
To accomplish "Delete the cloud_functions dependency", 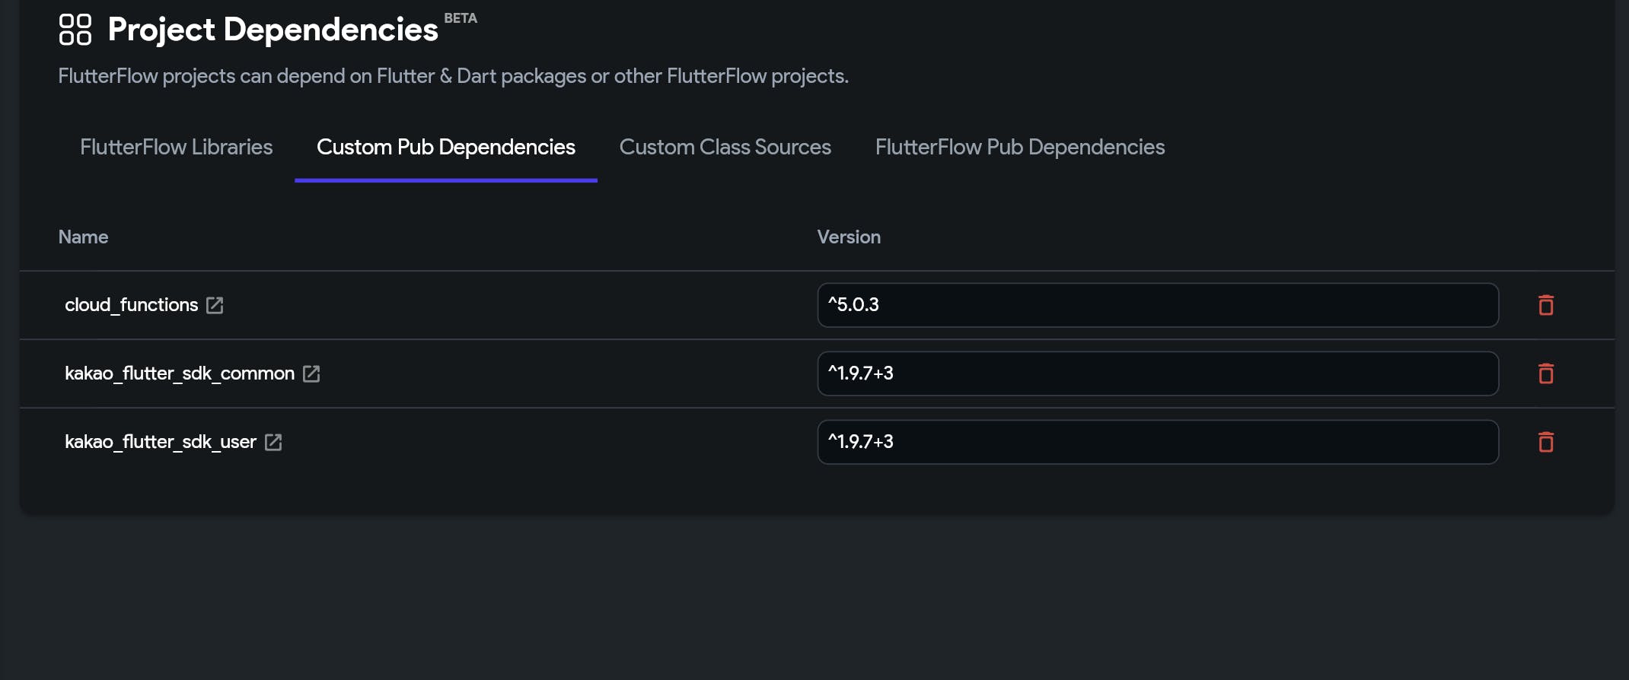I will (1545, 305).
